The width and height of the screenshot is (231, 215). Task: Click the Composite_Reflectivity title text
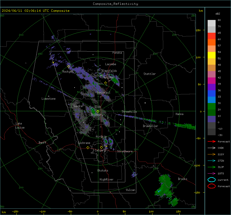(115, 4)
